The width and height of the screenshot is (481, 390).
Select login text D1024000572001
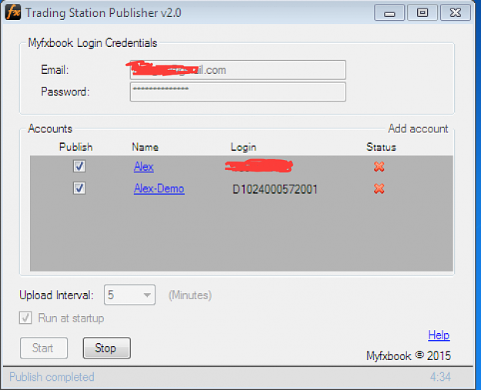(275, 189)
